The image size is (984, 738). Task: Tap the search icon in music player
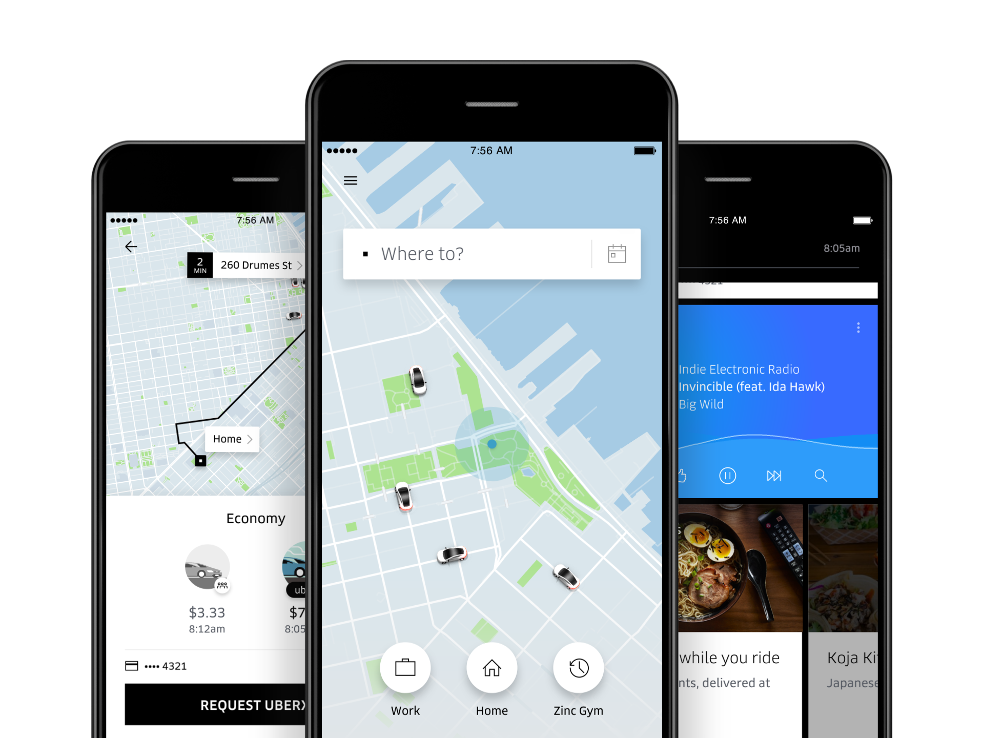tap(821, 475)
